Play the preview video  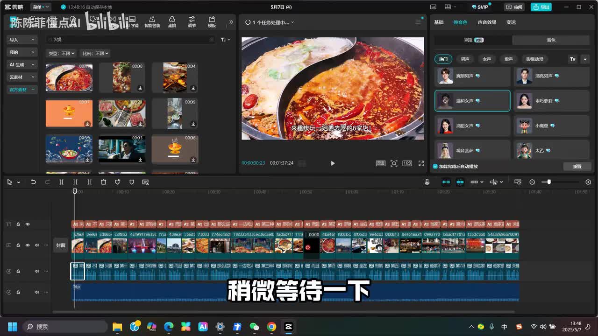(333, 163)
